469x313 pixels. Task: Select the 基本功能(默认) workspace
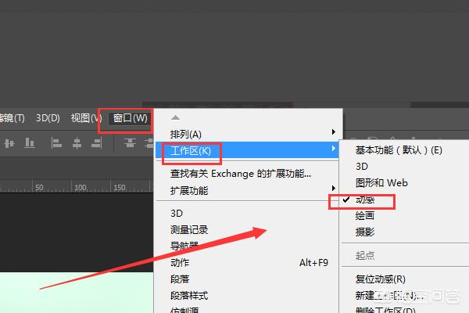pos(399,149)
